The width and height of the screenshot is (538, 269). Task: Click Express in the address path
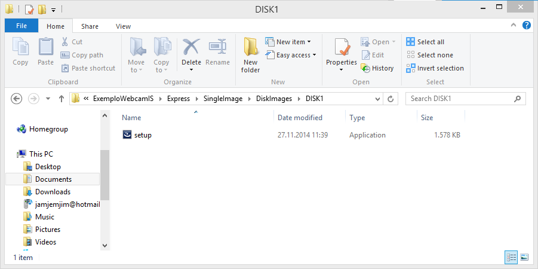tap(179, 99)
